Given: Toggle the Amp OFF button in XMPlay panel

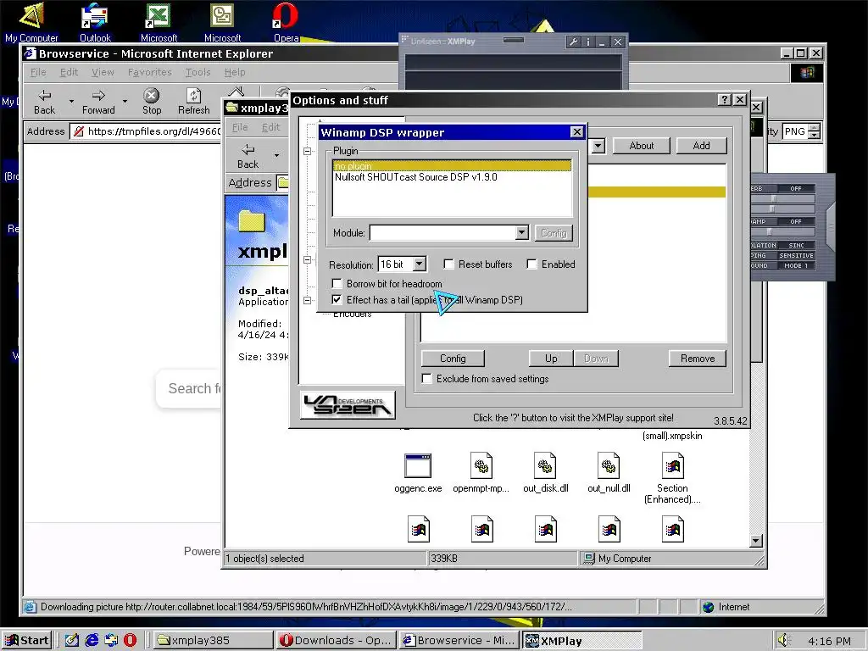Looking at the screenshot, I should [795, 221].
